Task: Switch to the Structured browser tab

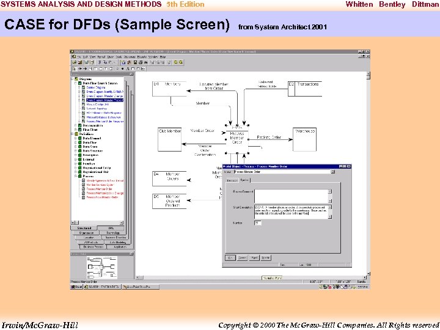Action: (x=84, y=228)
